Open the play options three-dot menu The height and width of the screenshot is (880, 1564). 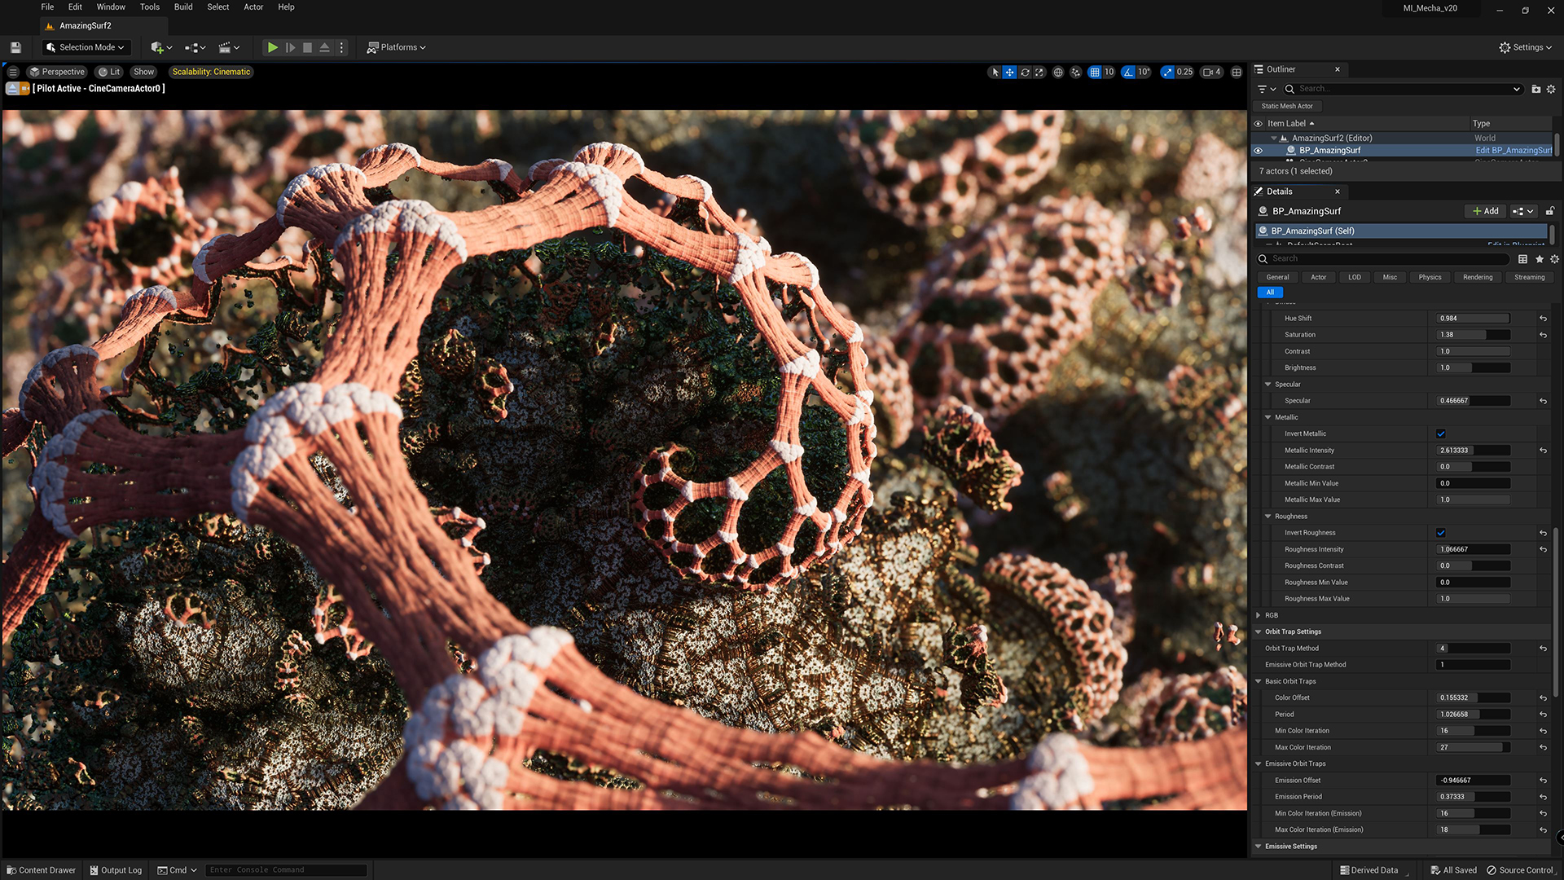[x=342, y=47]
